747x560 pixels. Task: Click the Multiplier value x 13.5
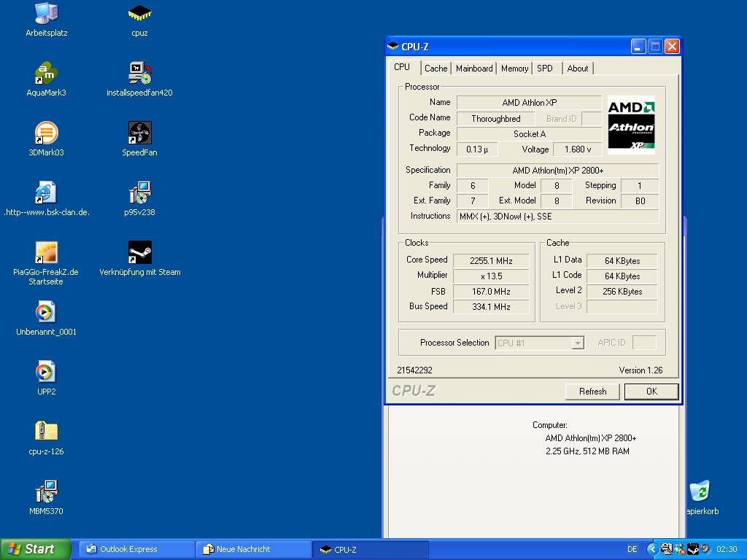click(x=491, y=276)
